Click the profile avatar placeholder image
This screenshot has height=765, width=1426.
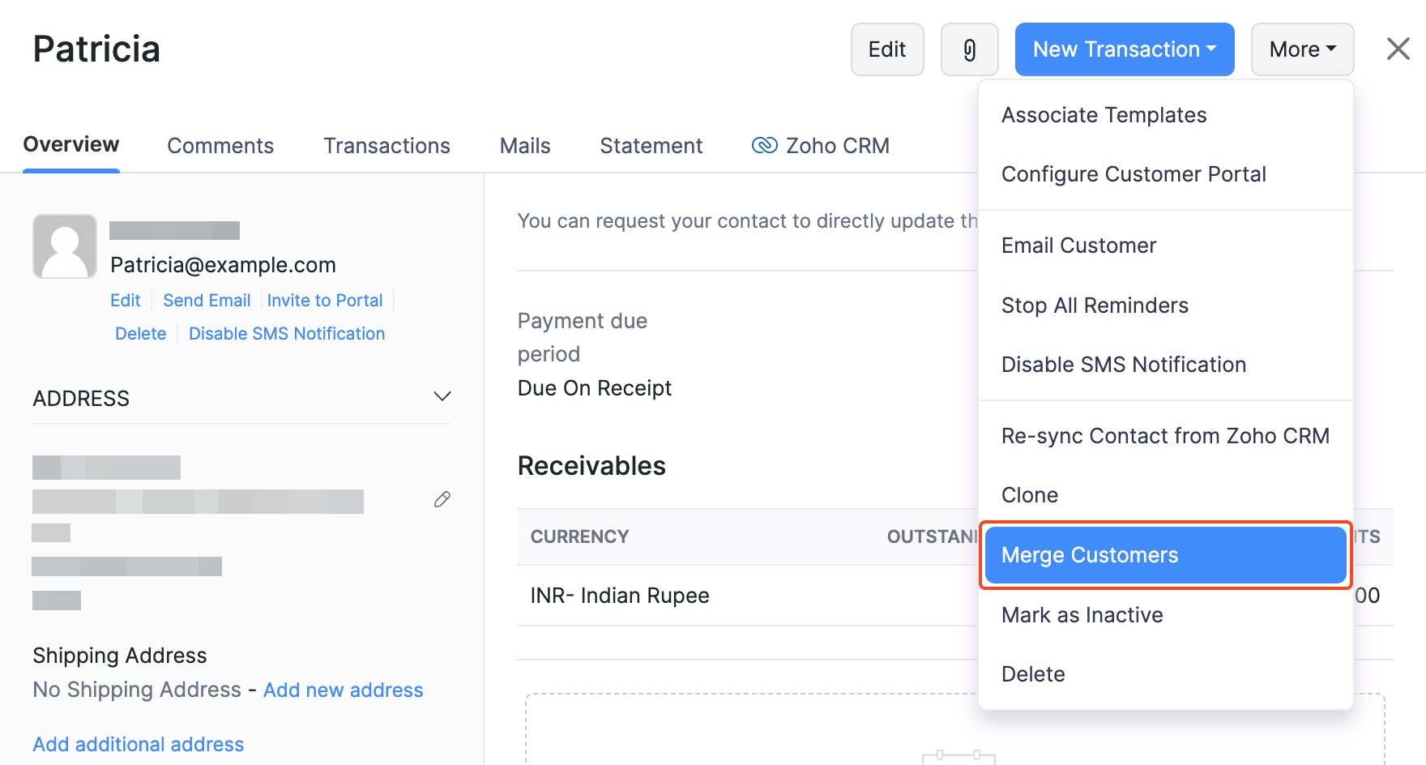pyautogui.click(x=65, y=246)
